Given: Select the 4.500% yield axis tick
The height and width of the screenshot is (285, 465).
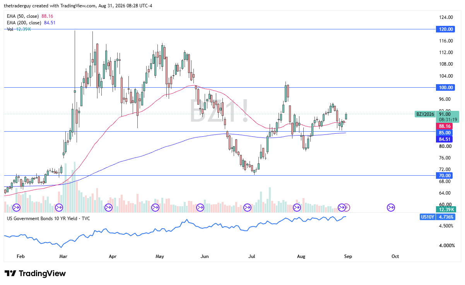Looking at the screenshot, I should click(x=446, y=226).
